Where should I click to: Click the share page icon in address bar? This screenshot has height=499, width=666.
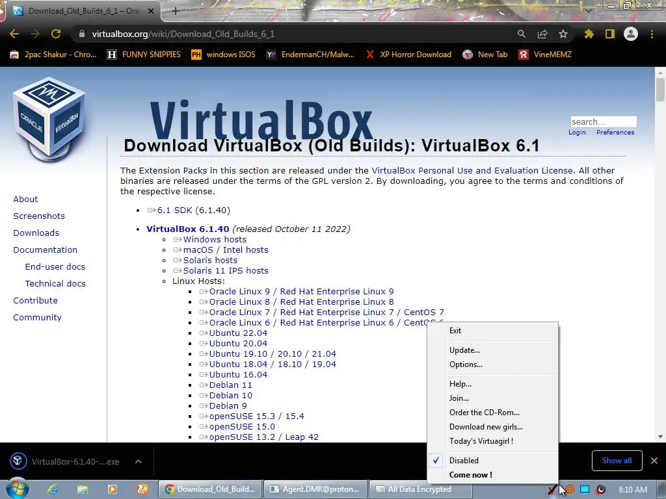(x=542, y=34)
